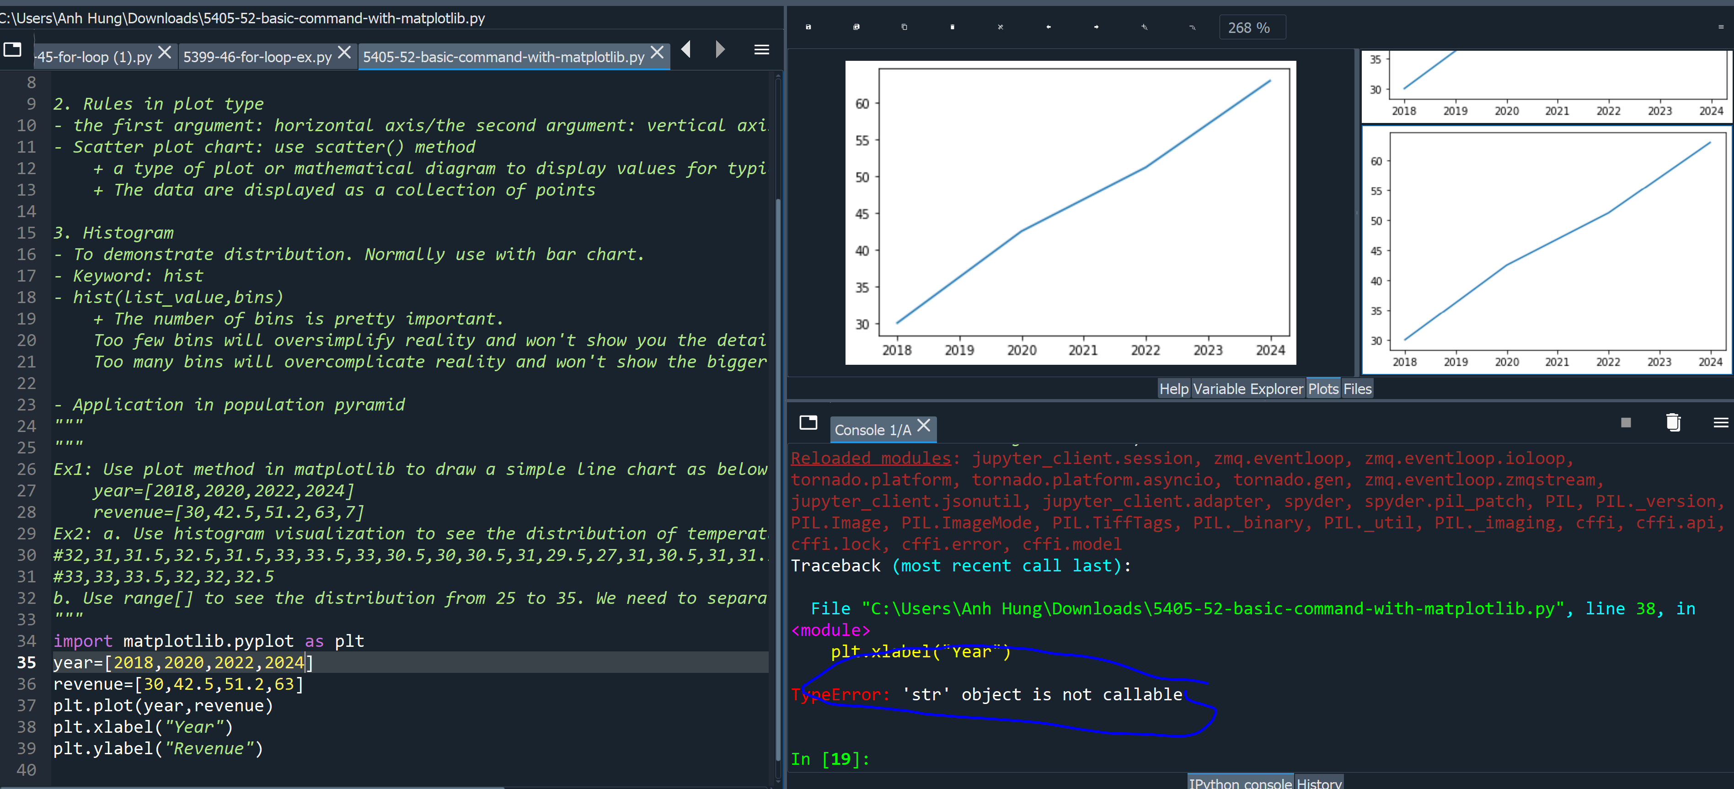Zoom out on the plot
1734x789 pixels.
[x=1193, y=27]
